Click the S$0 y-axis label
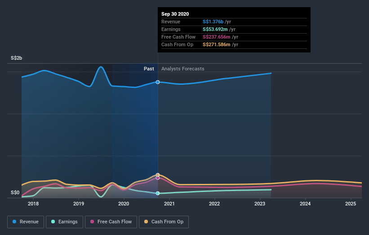The height and width of the screenshot is (235, 369). (15, 192)
